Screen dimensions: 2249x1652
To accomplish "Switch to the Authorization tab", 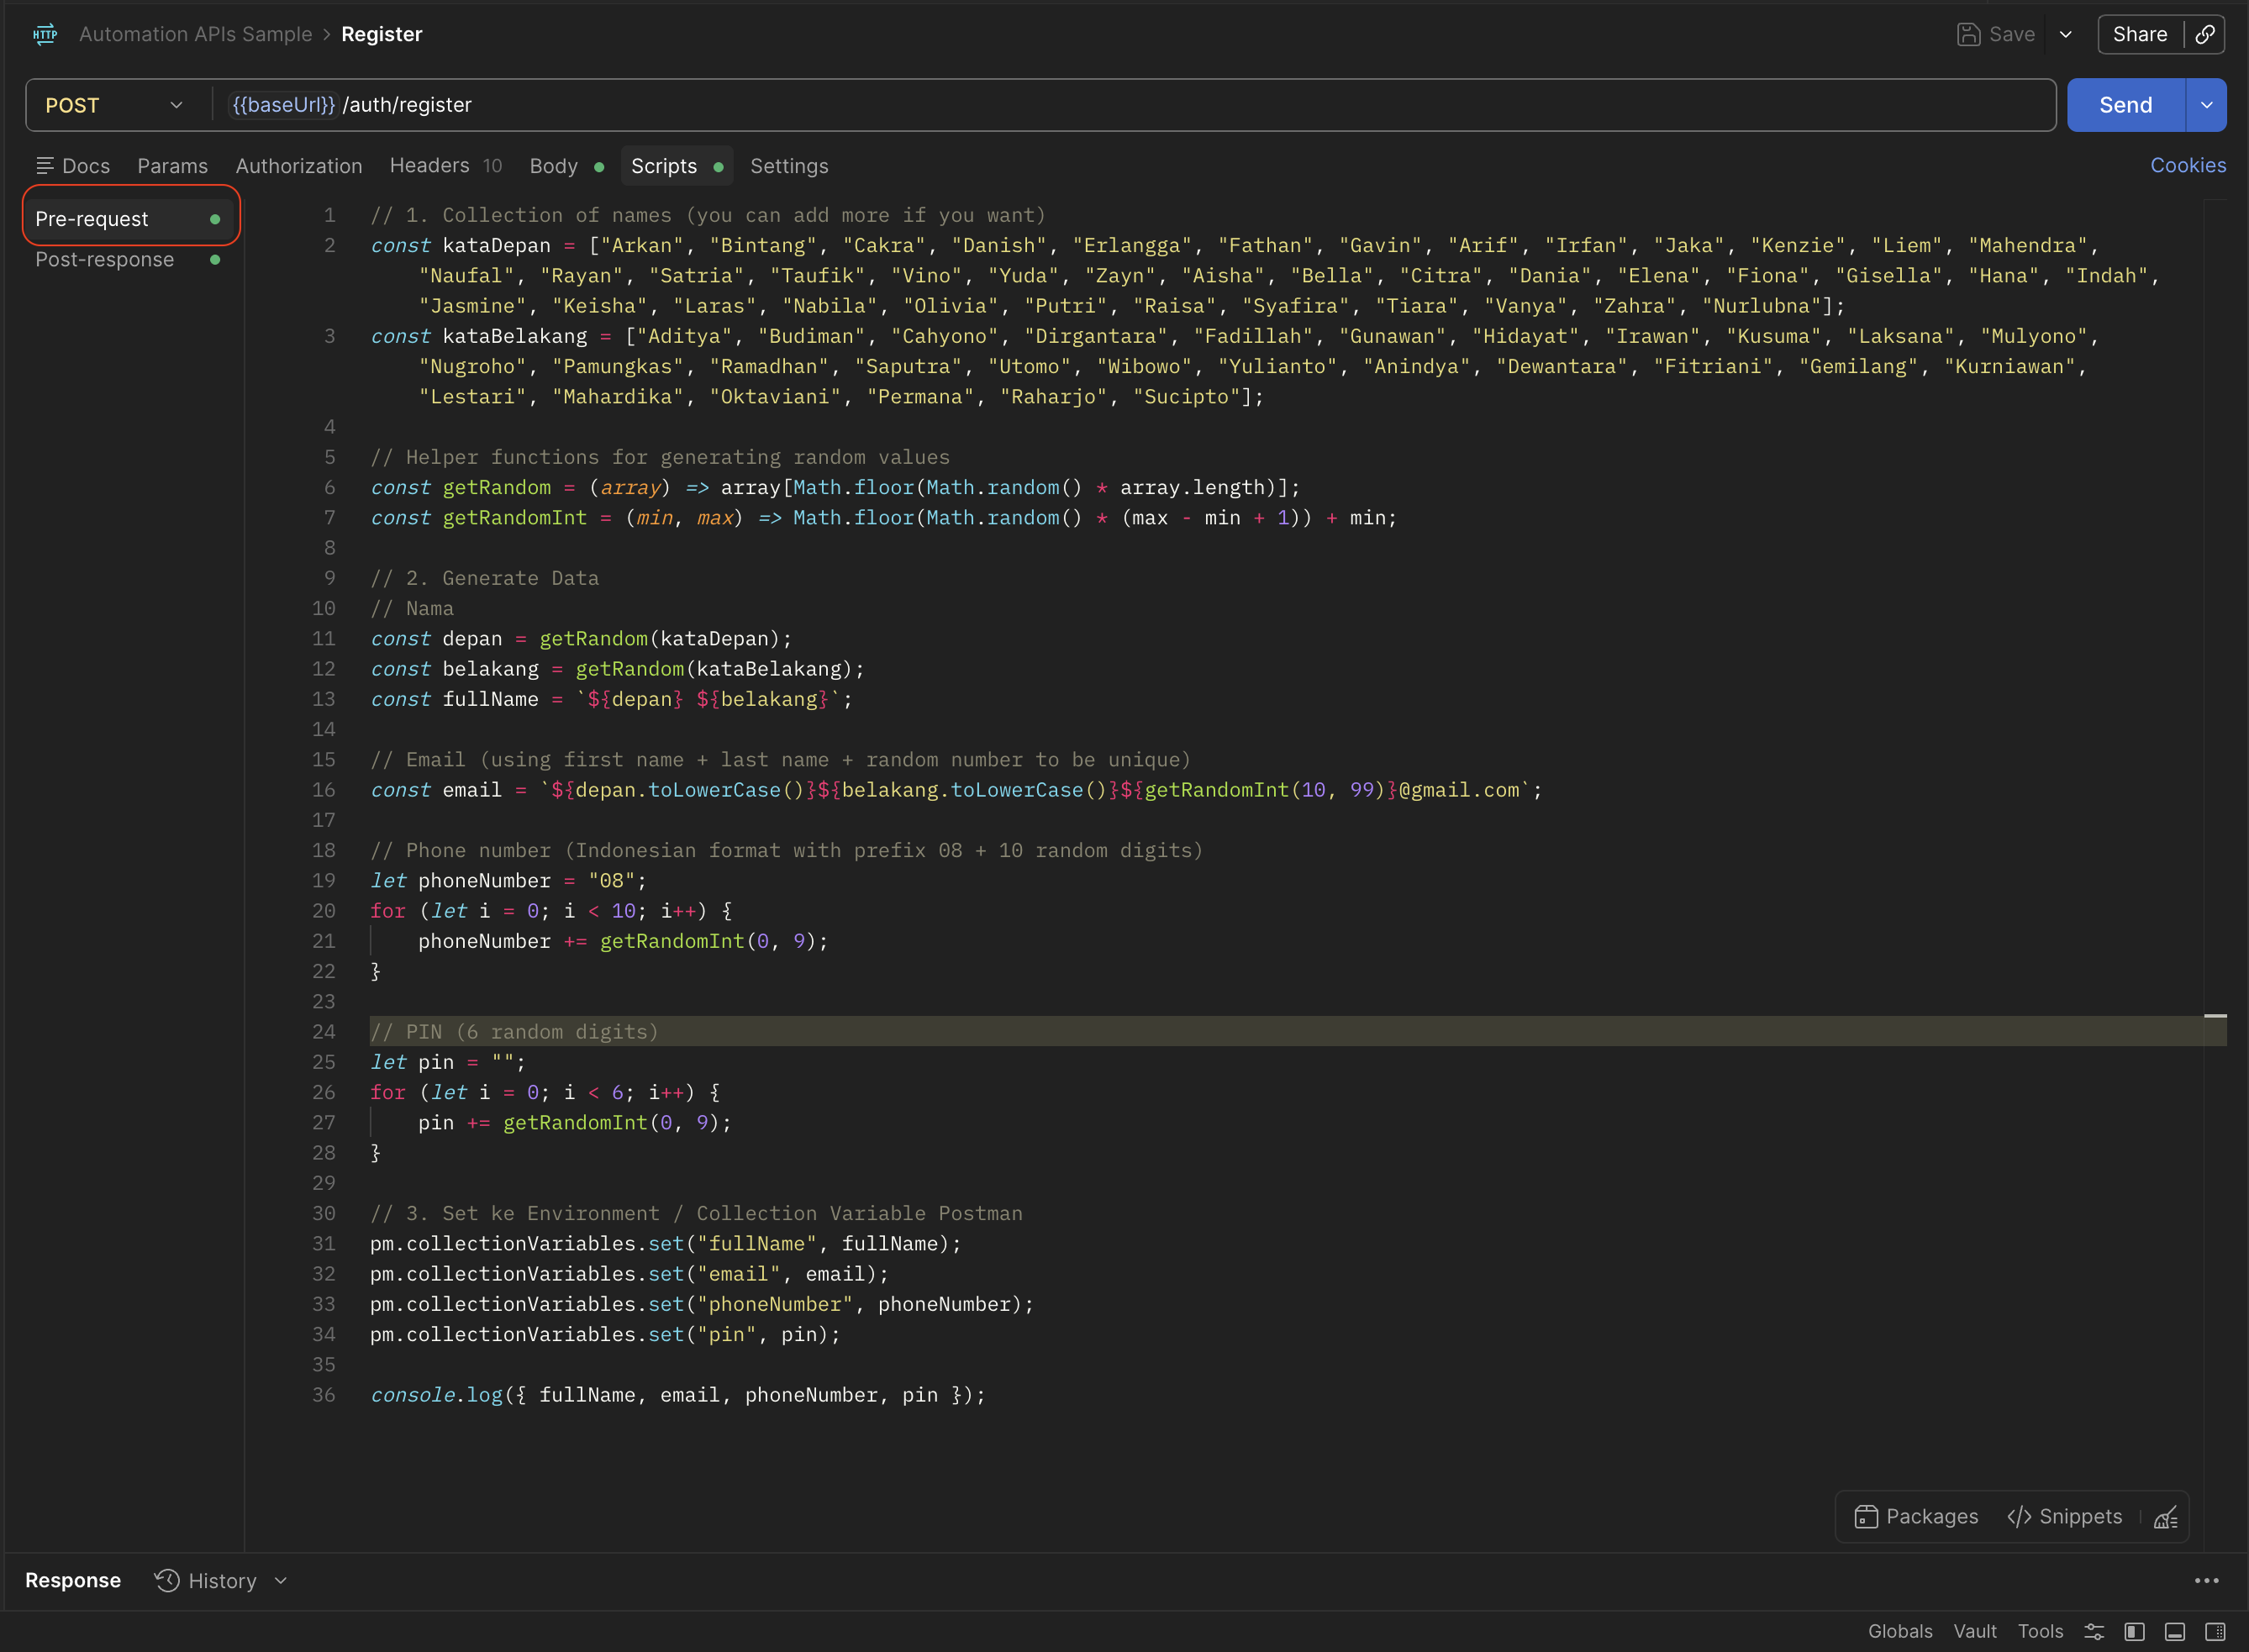I will (x=299, y=166).
